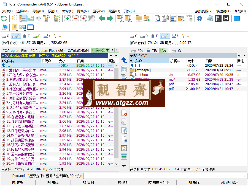Go forward with the green right arrow
The width and height of the screenshot is (248, 186).
coord(110,18)
